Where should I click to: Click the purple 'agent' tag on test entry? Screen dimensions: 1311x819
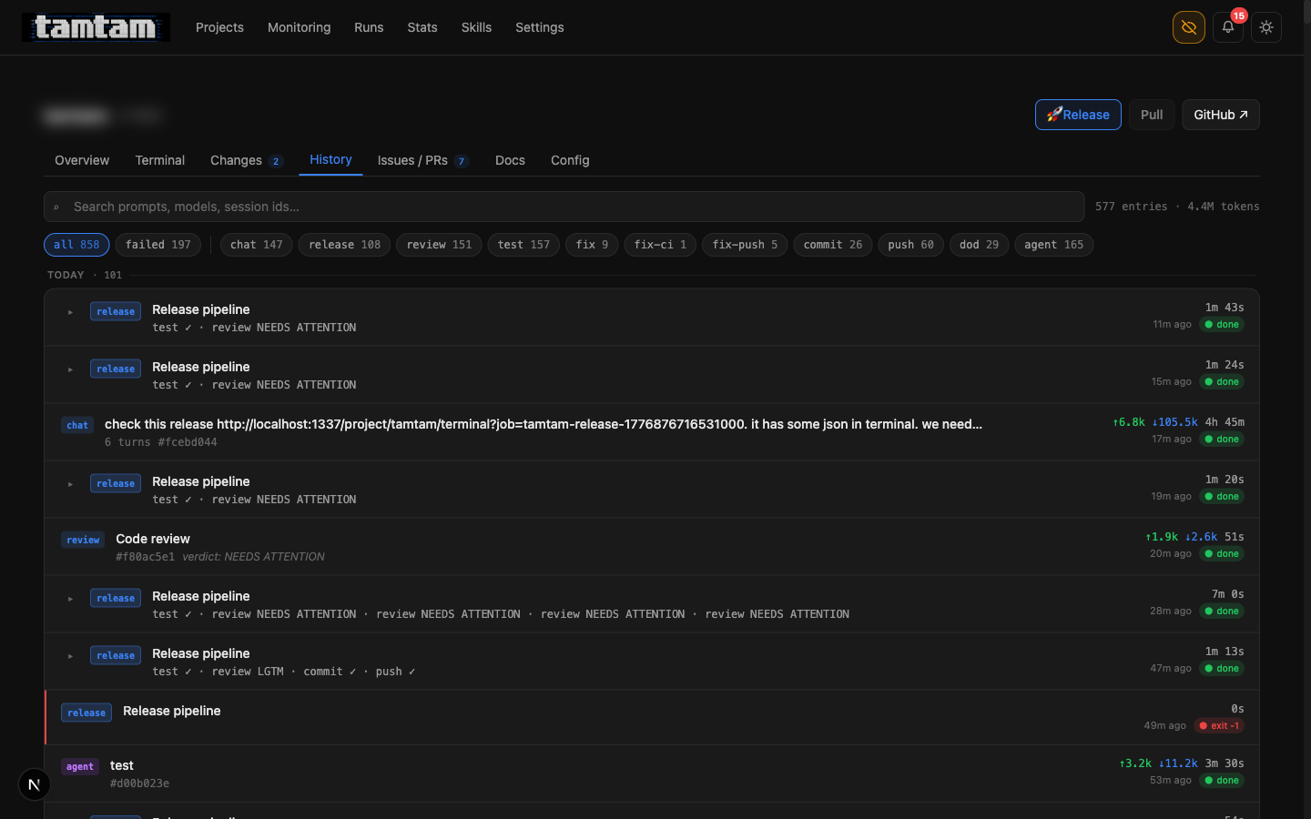80,766
